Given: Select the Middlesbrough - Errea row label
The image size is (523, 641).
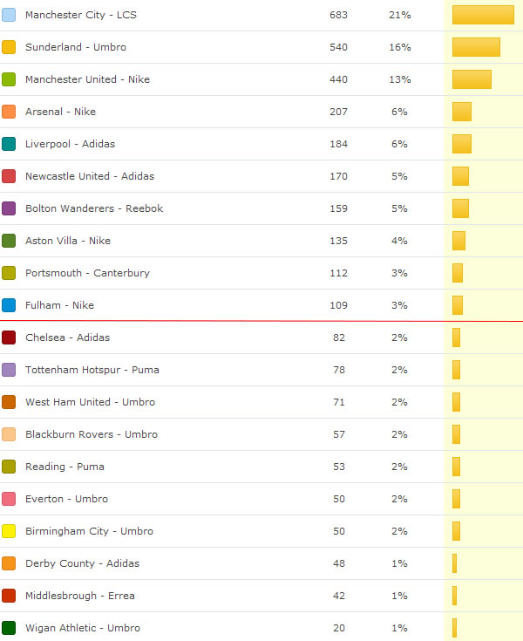Looking at the screenshot, I should tap(79, 596).
